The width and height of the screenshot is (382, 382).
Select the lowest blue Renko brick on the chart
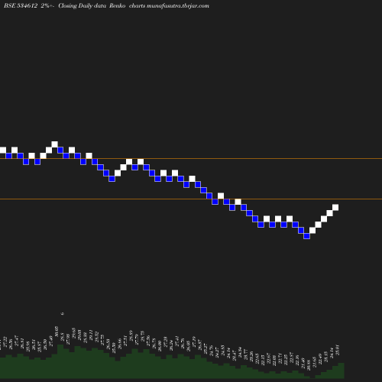(307, 236)
